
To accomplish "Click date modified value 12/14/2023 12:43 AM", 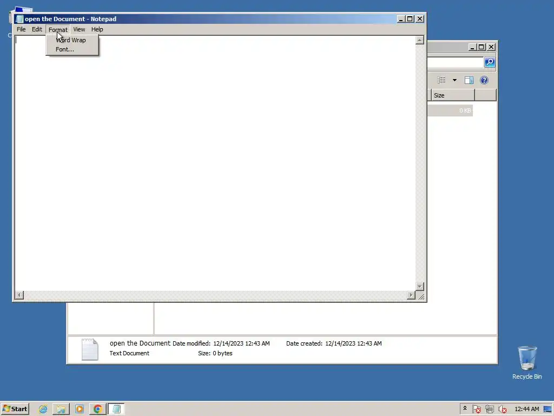I will click(241, 343).
